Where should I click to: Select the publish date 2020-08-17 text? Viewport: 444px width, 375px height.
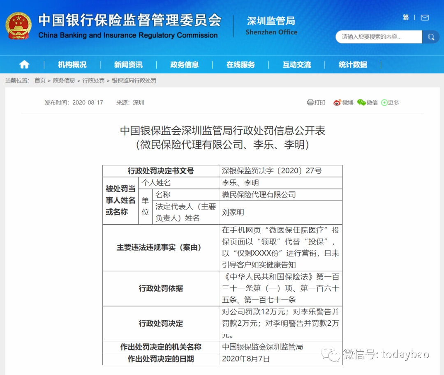(x=88, y=102)
